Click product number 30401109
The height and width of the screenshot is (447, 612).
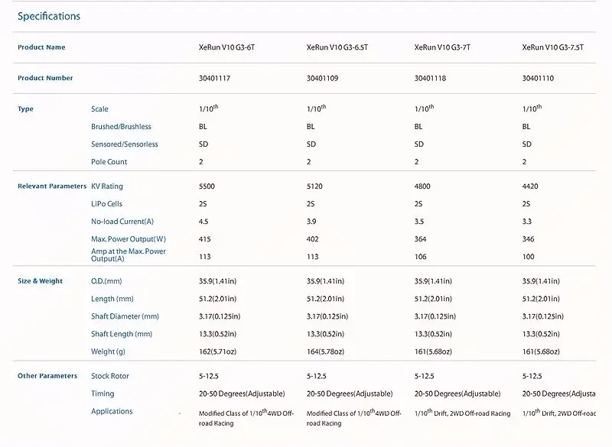322,78
